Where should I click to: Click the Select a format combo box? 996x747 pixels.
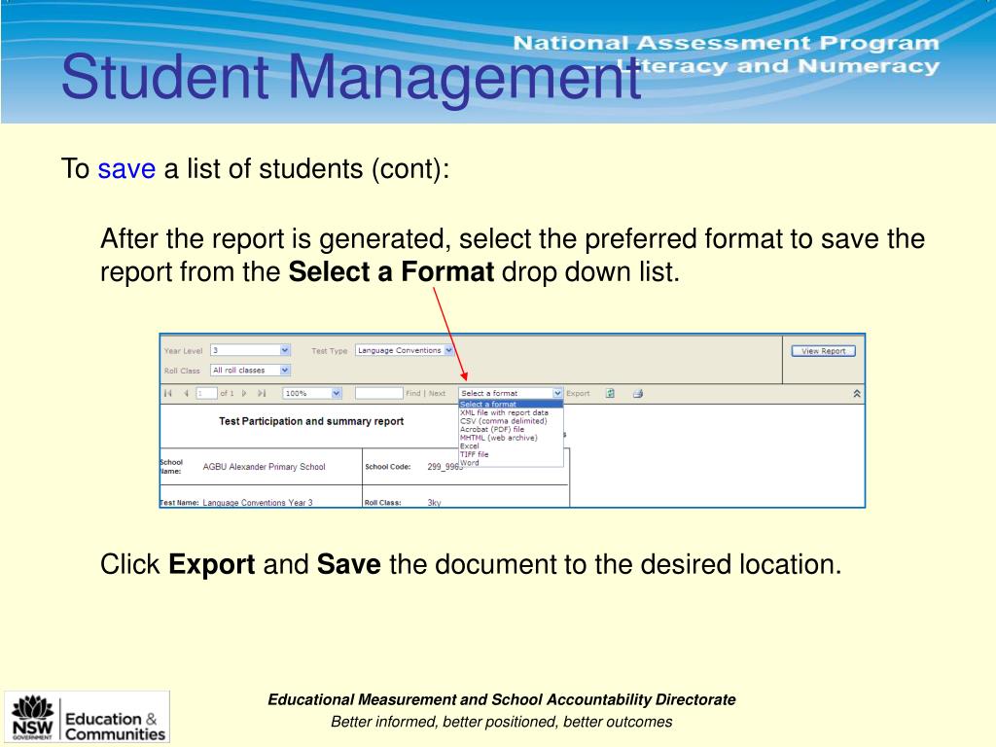[511, 393]
